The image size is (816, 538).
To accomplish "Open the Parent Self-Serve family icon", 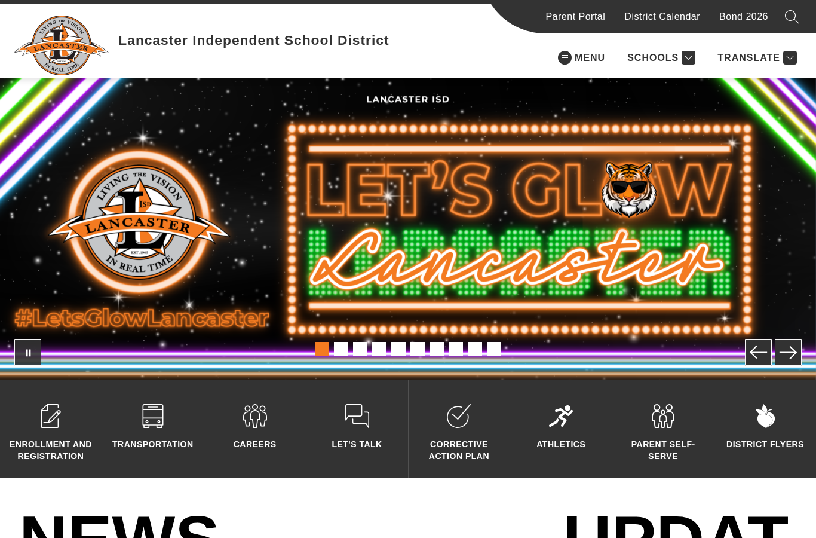I will point(663,416).
